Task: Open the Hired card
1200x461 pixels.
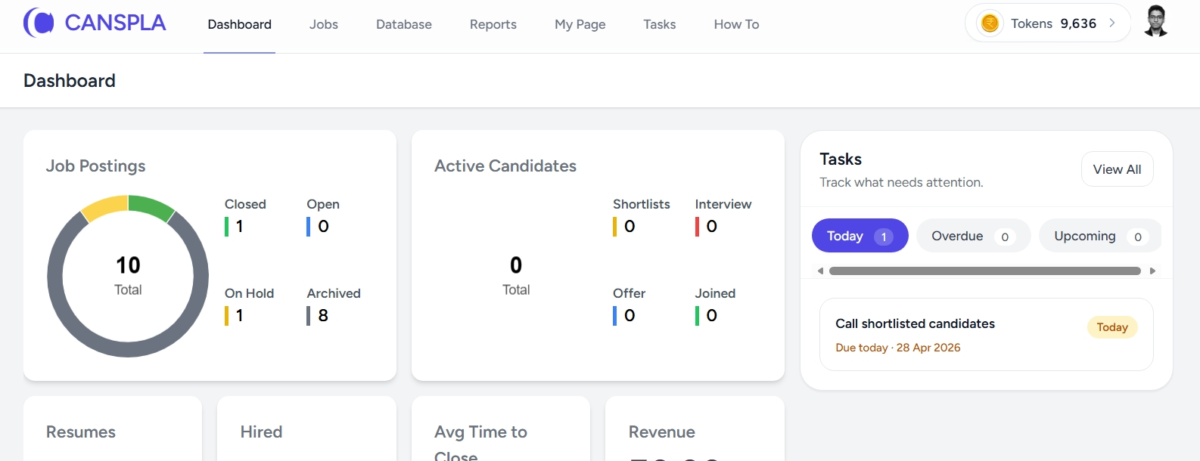Action: coord(306,429)
